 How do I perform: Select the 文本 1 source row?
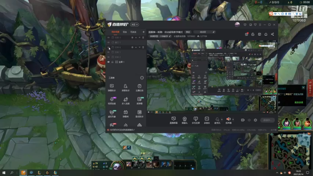pyautogui.click(x=126, y=52)
